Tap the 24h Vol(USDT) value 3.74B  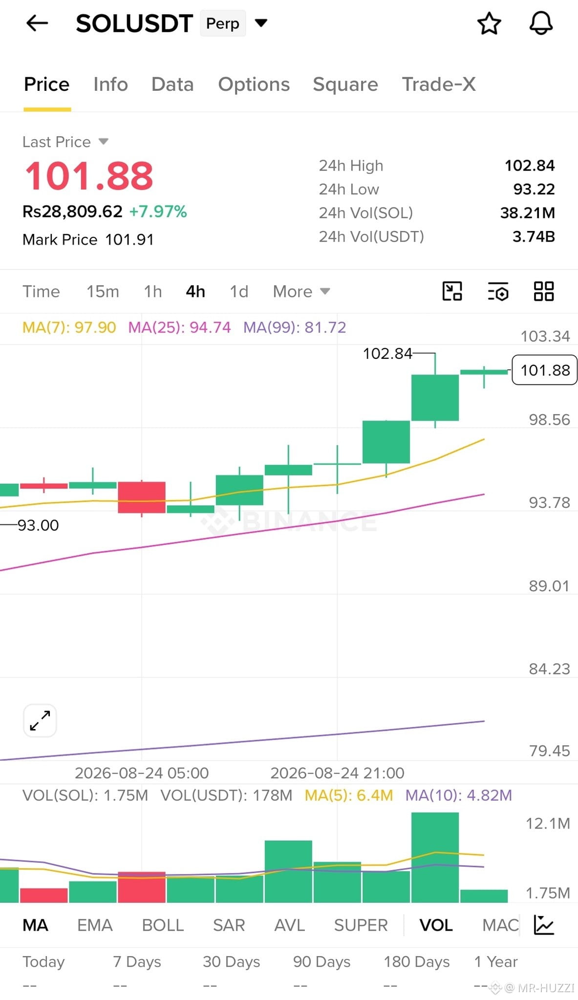tap(534, 236)
